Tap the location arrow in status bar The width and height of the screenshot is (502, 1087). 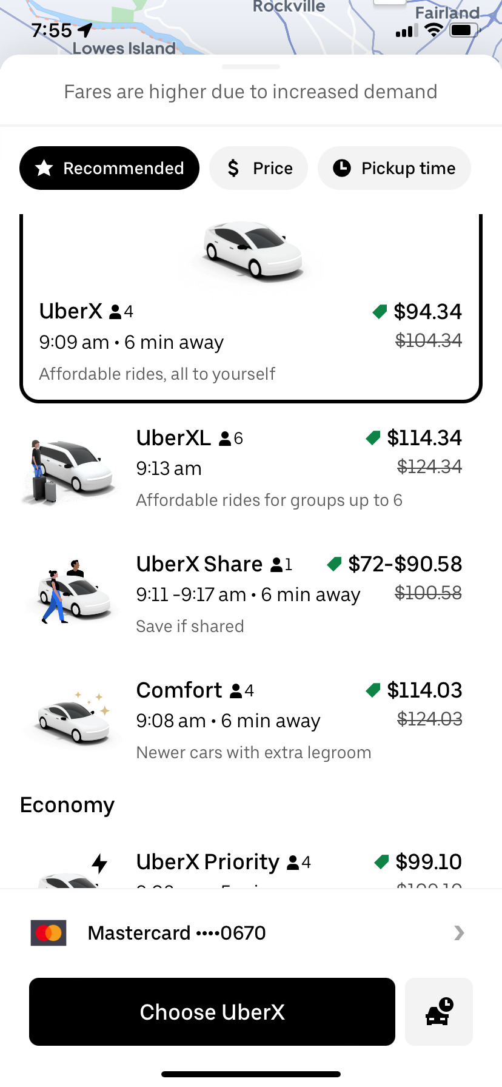[85, 30]
